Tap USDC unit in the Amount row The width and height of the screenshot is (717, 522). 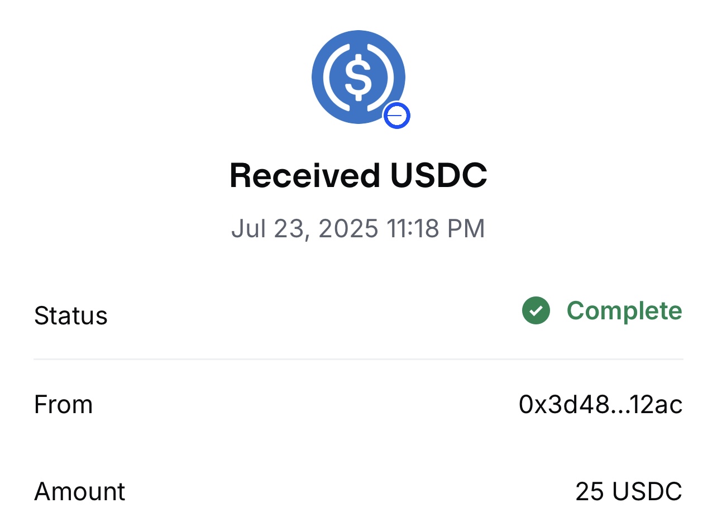[647, 492]
